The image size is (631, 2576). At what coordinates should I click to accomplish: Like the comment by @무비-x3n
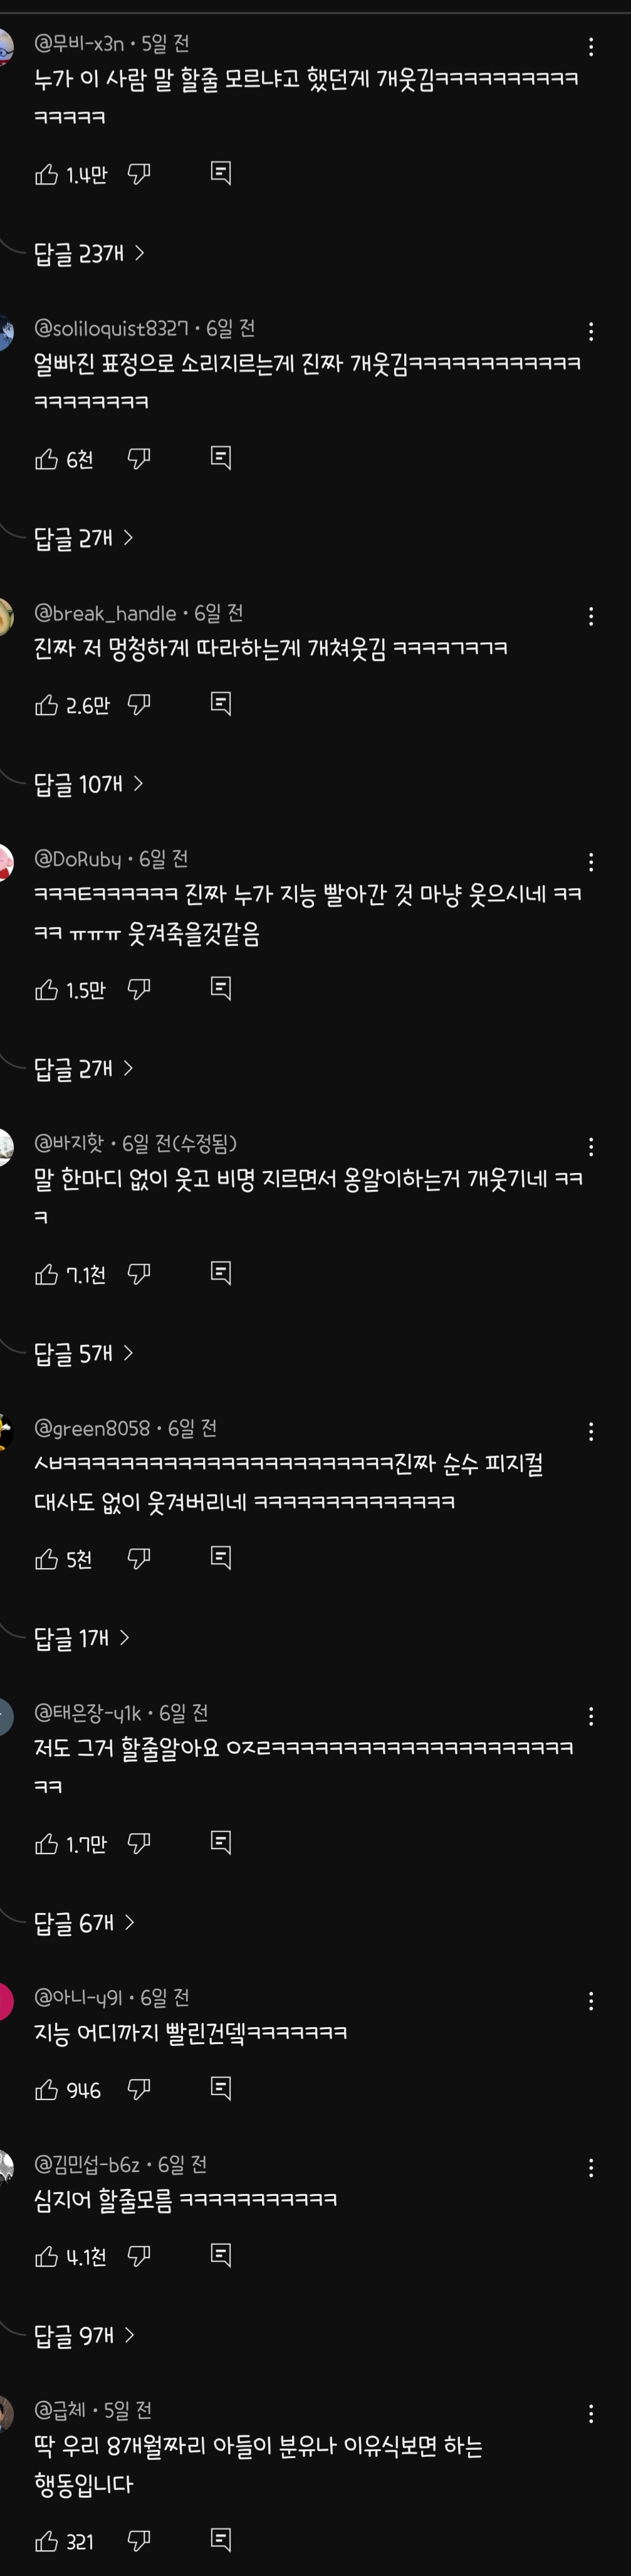click(x=47, y=175)
